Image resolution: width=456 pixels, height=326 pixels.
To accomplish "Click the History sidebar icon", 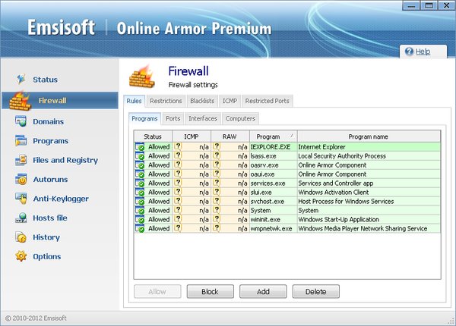I will click(21, 237).
